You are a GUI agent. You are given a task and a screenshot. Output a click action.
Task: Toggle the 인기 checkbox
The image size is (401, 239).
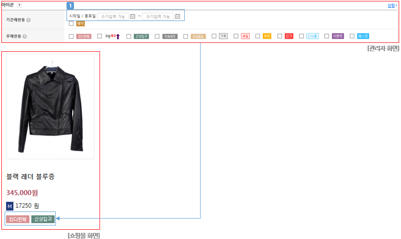click(280, 36)
